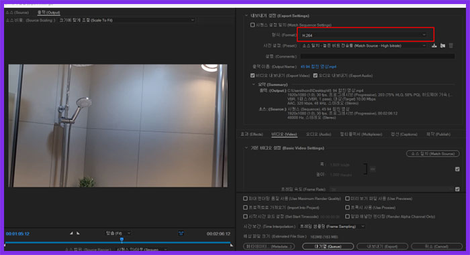Click the Frame Rate dropdown field
The image size is (470, 255).
[391, 189]
